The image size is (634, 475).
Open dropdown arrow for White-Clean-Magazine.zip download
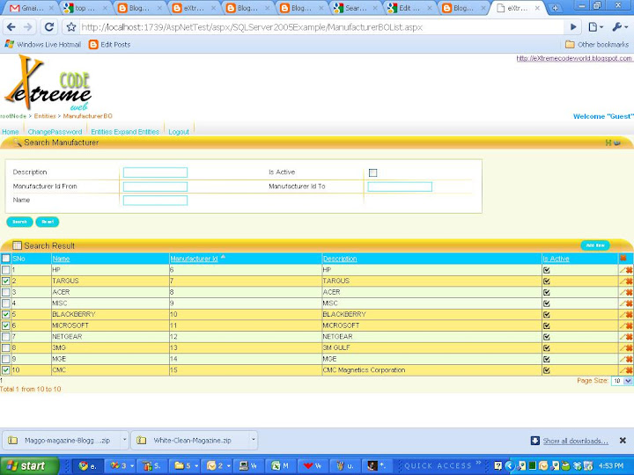(253, 440)
